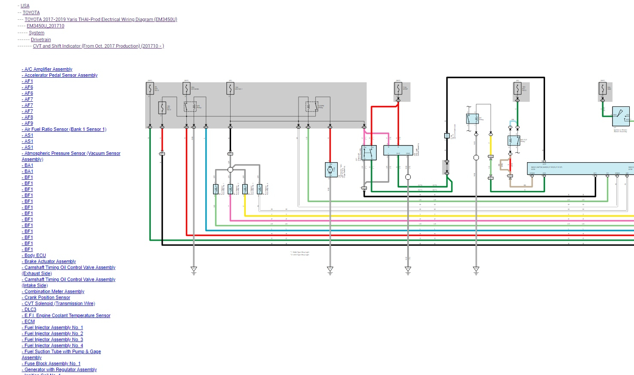This screenshot has width=634, height=375.
Task: Open Fuse Block Assembly No. 1 link
Action: [51, 363]
